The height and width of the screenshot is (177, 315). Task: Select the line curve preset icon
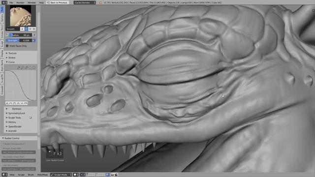click(22, 104)
